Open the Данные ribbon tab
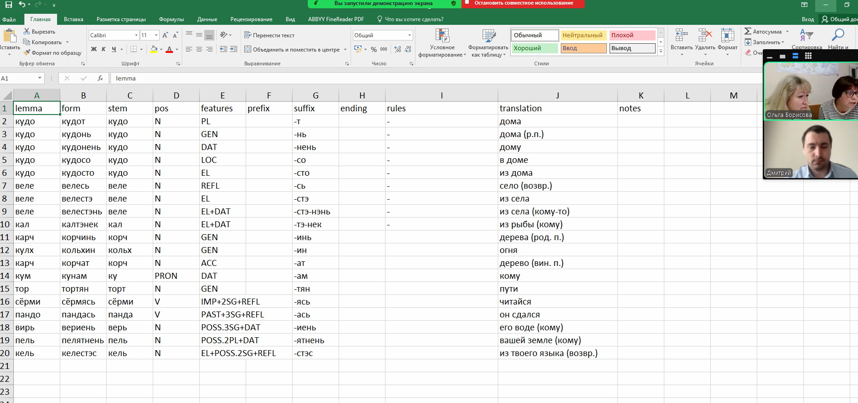This screenshot has width=858, height=403. (x=207, y=19)
